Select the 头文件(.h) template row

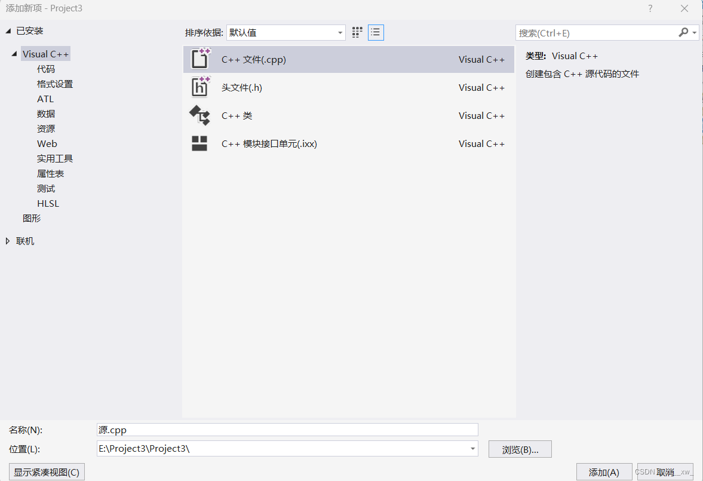pyautogui.click(x=349, y=87)
